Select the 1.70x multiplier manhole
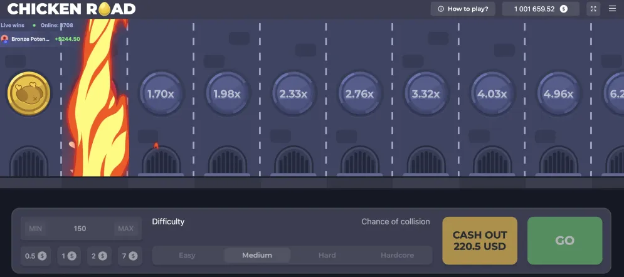 click(161, 94)
